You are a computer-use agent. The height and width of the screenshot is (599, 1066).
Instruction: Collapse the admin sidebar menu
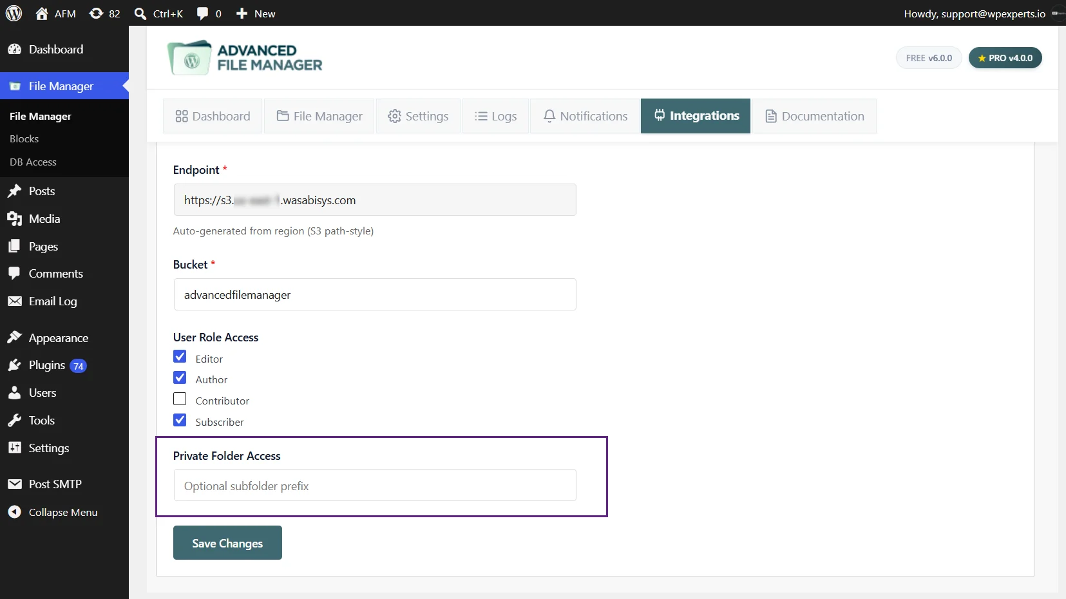pyautogui.click(x=64, y=512)
